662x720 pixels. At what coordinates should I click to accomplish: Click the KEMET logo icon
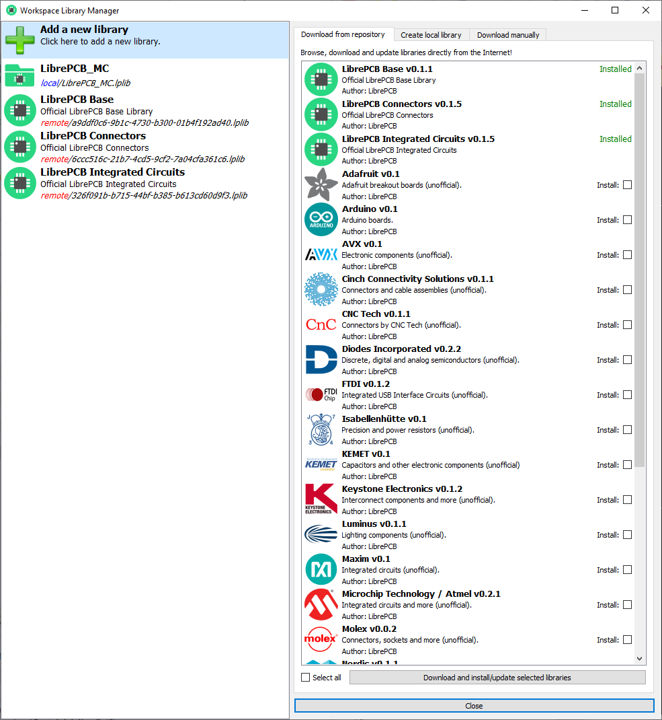coord(321,464)
